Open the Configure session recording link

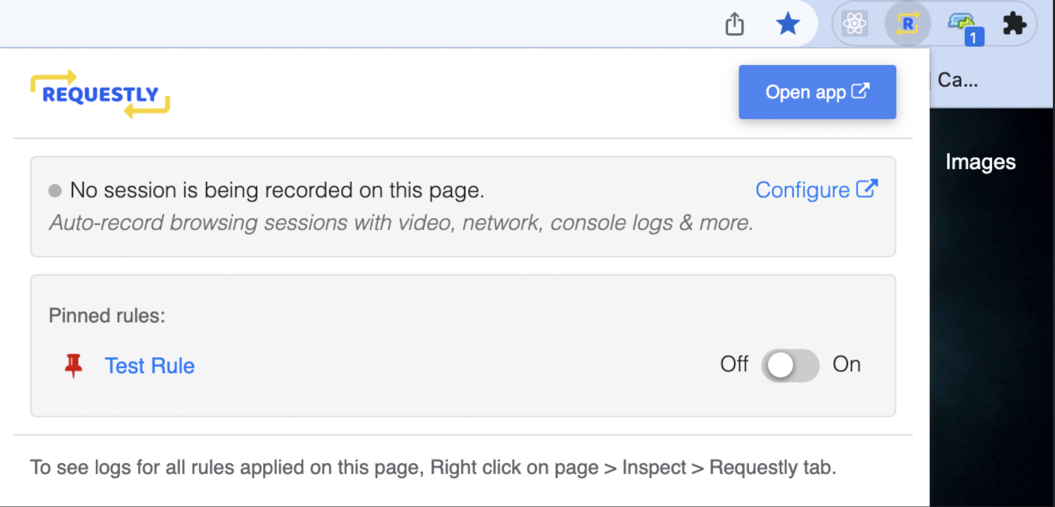tap(802, 190)
